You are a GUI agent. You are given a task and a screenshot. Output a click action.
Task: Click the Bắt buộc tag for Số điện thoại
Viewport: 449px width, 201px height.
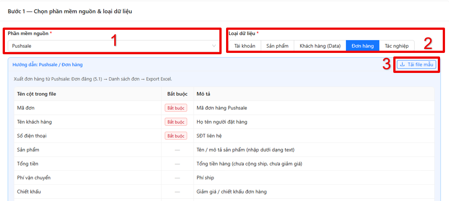[x=176, y=136]
